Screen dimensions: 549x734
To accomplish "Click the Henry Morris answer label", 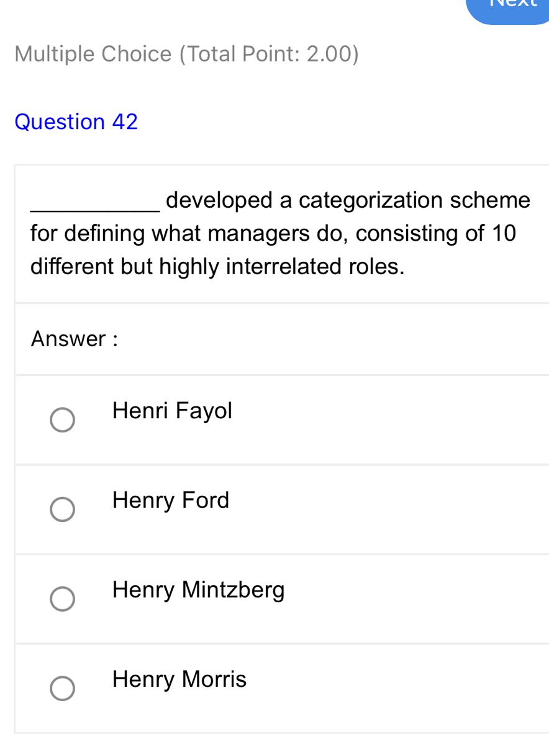I will (x=179, y=679).
